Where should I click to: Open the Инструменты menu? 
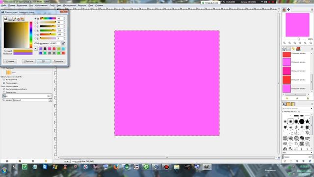70,5
